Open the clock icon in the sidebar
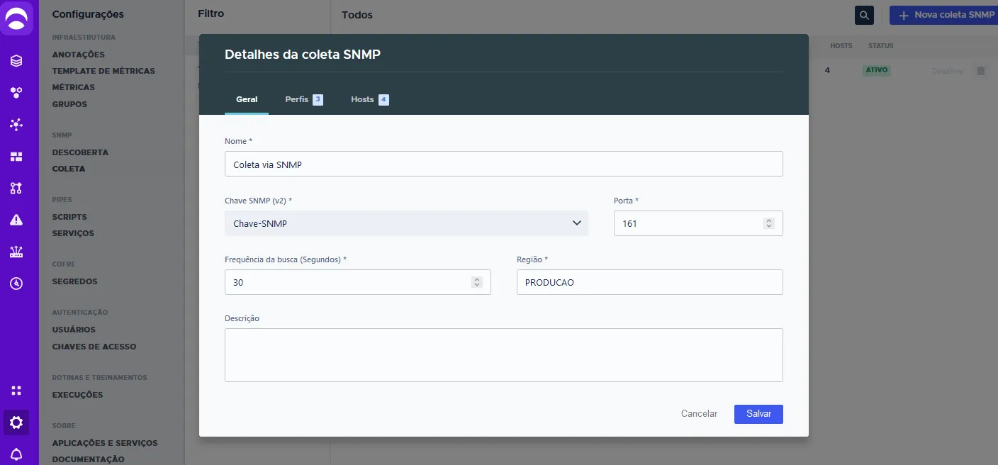This screenshot has height=465, width=998. (16, 284)
